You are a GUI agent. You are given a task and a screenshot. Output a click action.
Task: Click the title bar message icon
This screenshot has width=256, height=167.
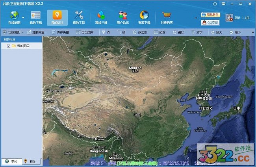pyautogui.click(x=223, y=4)
